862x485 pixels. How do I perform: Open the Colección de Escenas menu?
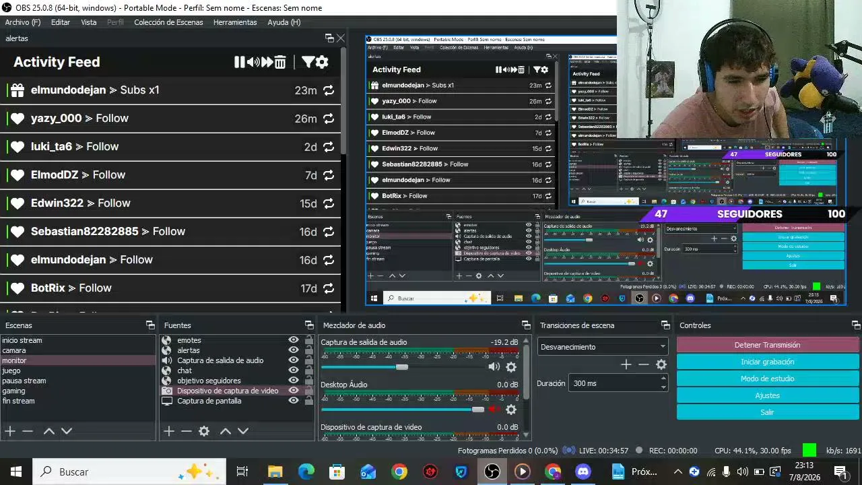pyautogui.click(x=168, y=22)
